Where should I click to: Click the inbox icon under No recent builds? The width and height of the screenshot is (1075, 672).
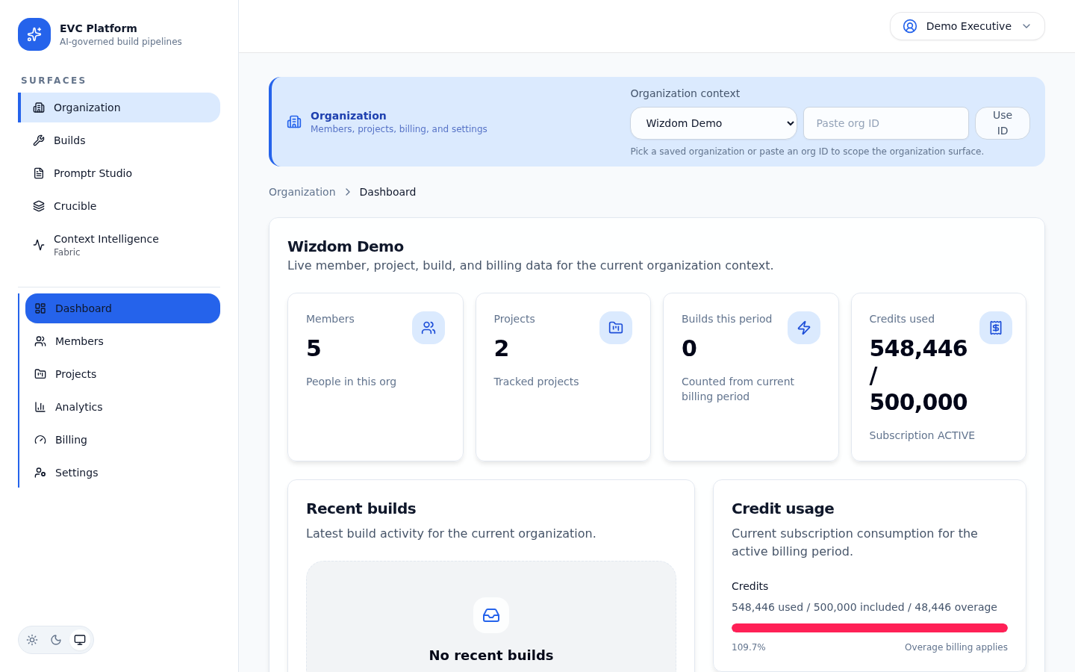[491, 615]
